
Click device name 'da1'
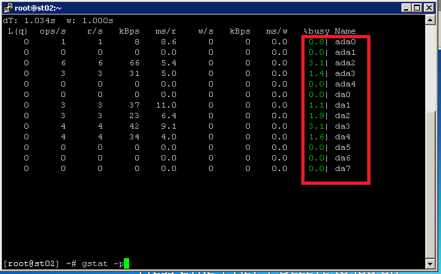343,105
